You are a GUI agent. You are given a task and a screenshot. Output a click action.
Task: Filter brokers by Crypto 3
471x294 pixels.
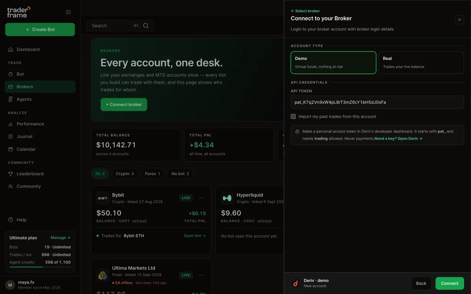(x=125, y=174)
